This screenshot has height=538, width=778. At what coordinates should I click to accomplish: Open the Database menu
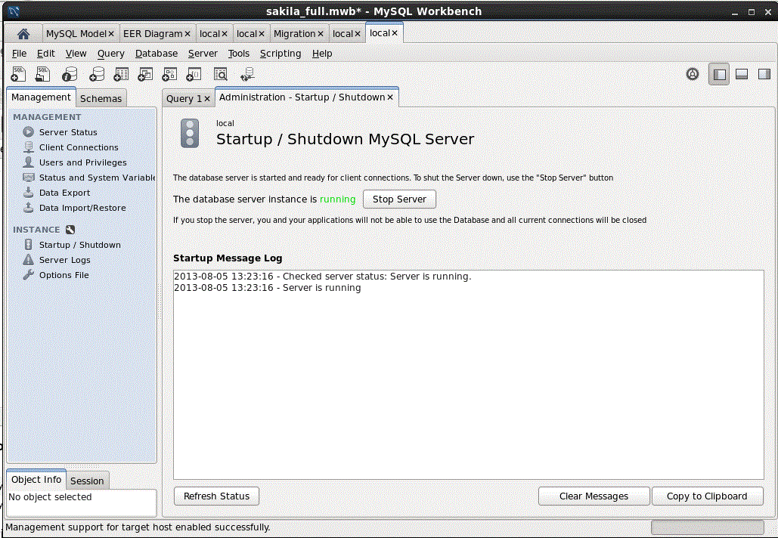[157, 54]
